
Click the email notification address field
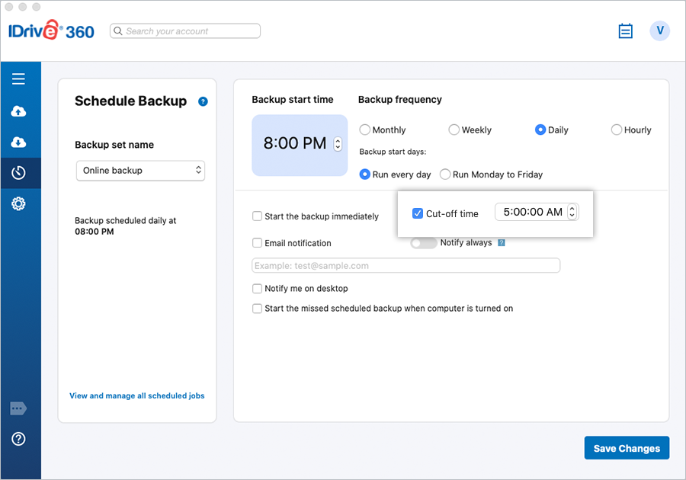[406, 265]
